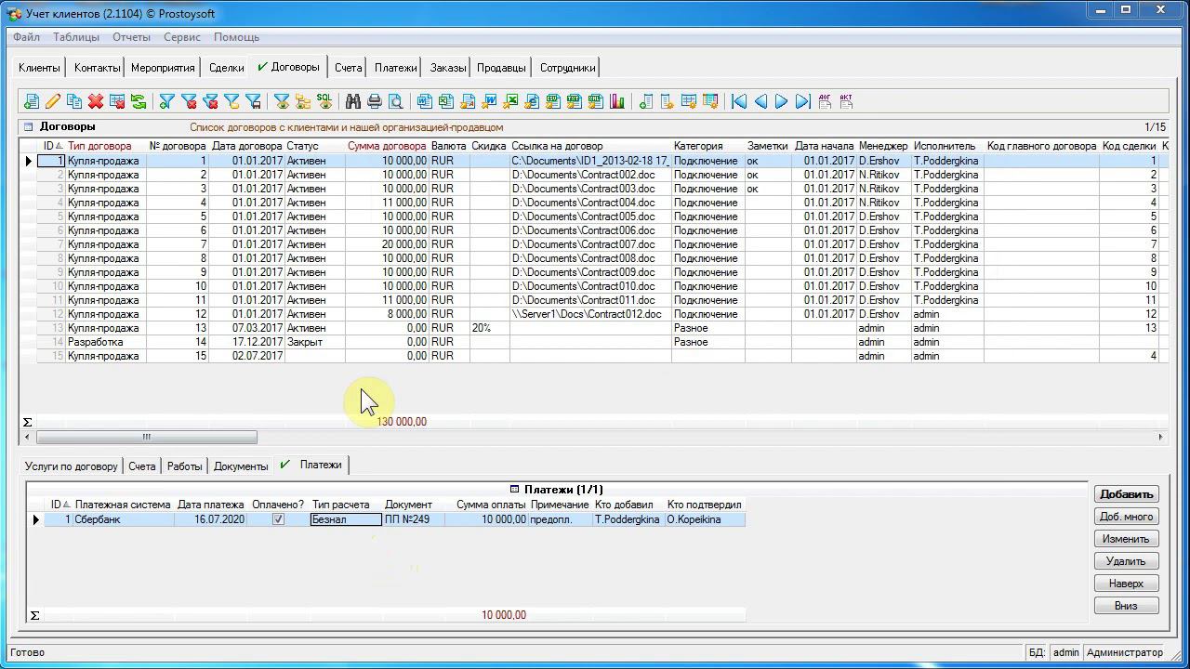1190x669 pixels.
Task: Switch to the Сотрудники tab
Action: (x=567, y=68)
